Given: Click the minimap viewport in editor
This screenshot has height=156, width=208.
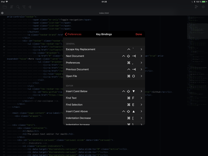Looking at the screenshot, I should 197,31.
